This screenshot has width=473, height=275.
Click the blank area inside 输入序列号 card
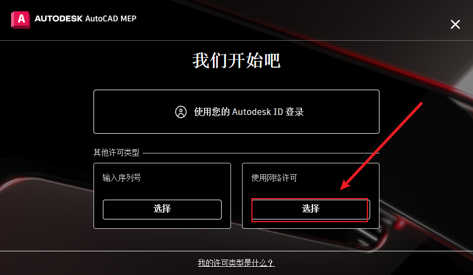162,190
